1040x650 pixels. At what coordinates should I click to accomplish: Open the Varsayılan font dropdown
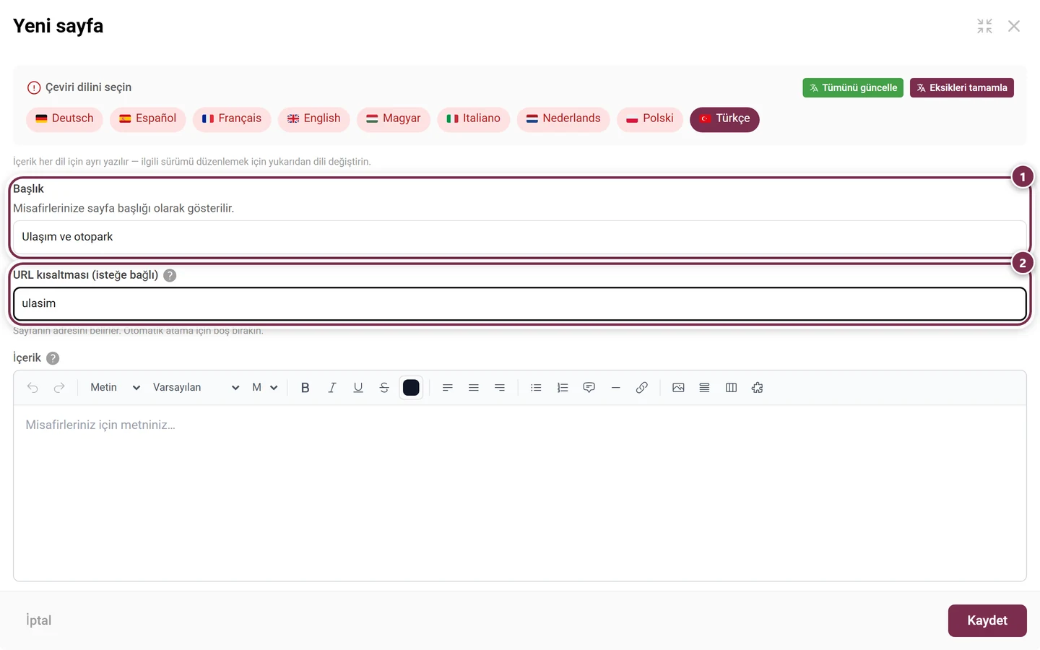point(196,388)
